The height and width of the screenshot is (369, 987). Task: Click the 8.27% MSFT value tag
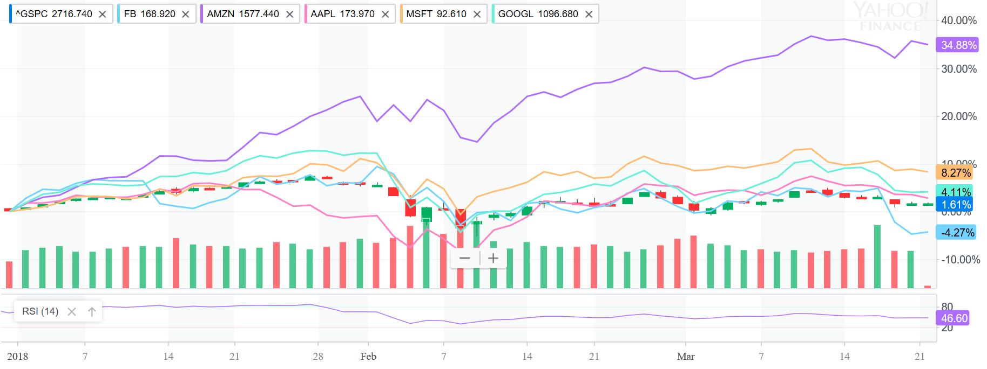956,172
